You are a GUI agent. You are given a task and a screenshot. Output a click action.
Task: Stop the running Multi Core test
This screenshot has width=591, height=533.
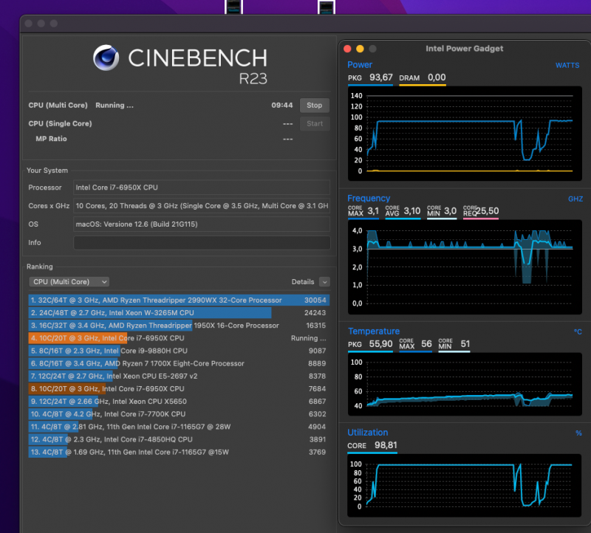(314, 106)
